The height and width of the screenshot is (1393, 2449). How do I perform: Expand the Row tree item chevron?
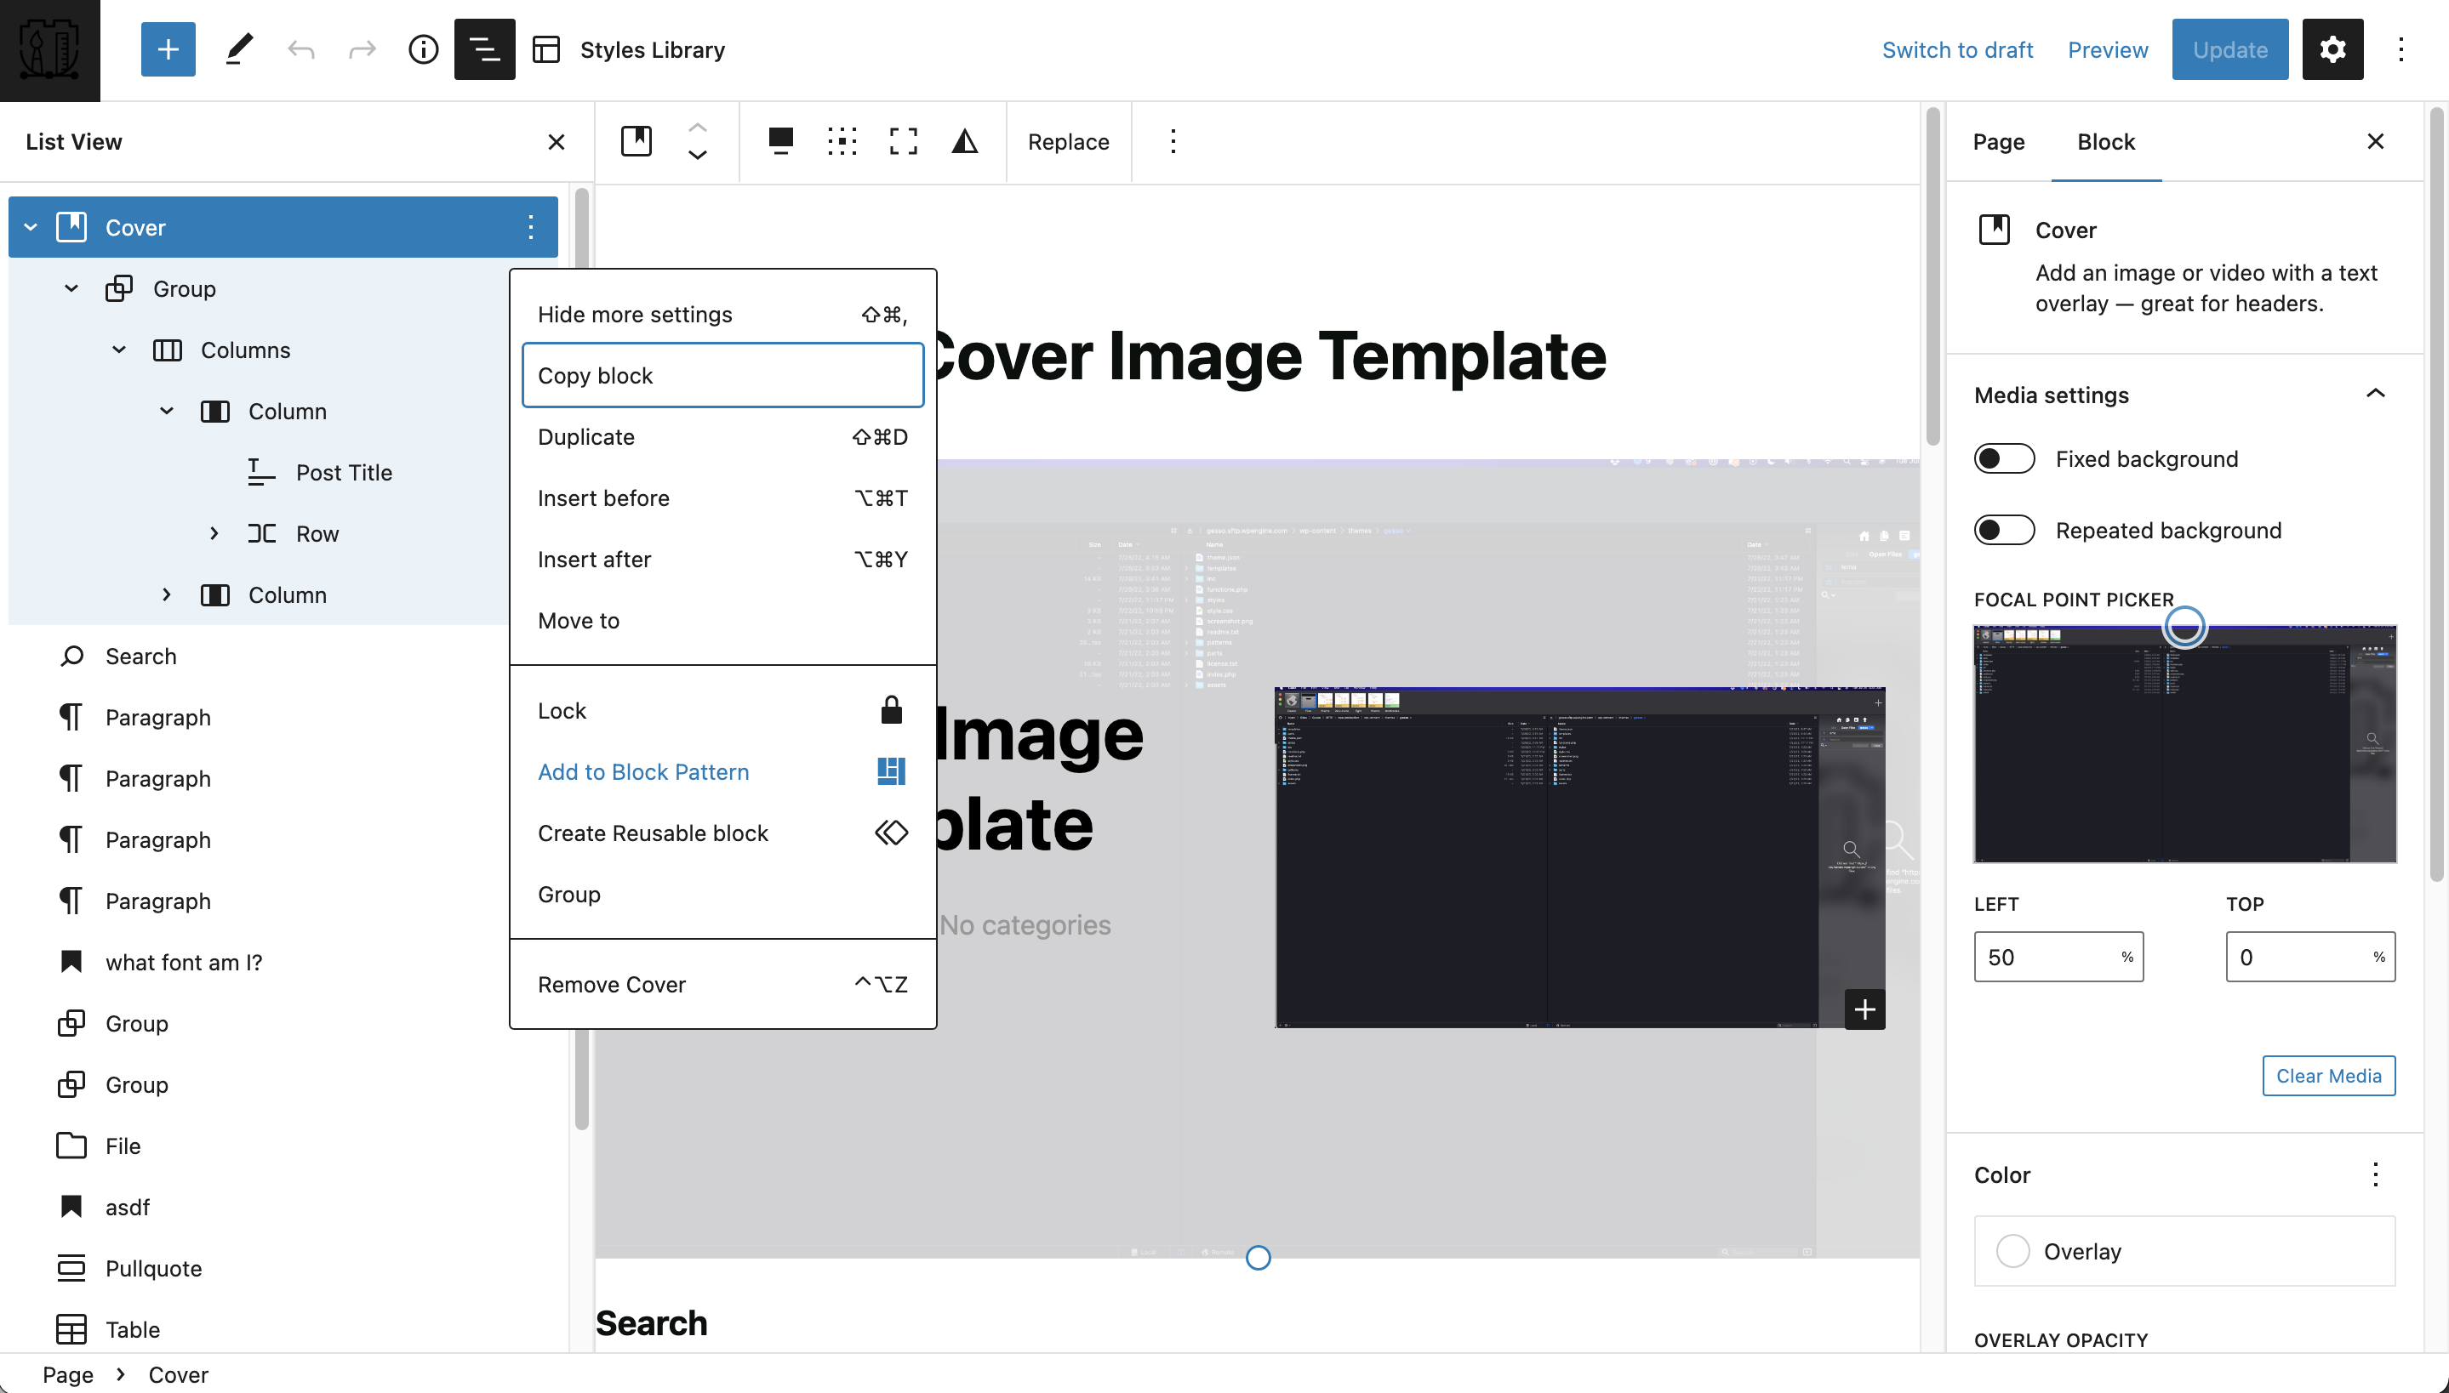point(214,533)
